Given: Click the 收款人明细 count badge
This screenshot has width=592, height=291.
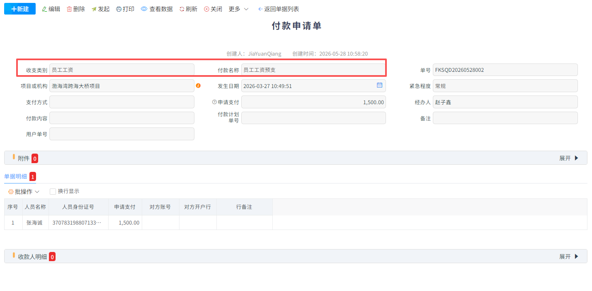Looking at the screenshot, I should (x=52, y=257).
